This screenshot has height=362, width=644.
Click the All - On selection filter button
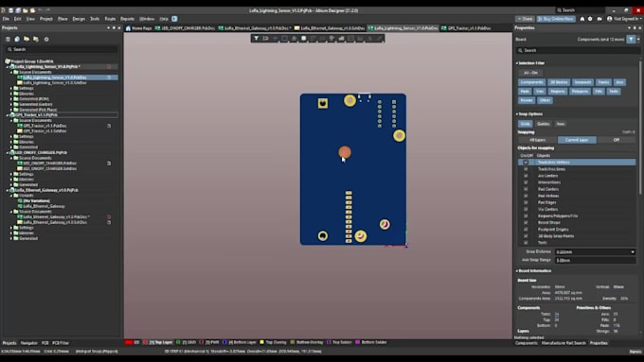tap(530, 73)
